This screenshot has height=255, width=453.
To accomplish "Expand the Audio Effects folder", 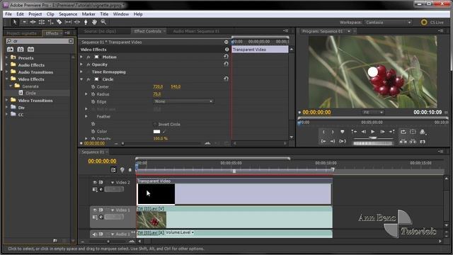I will click(7, 64).
